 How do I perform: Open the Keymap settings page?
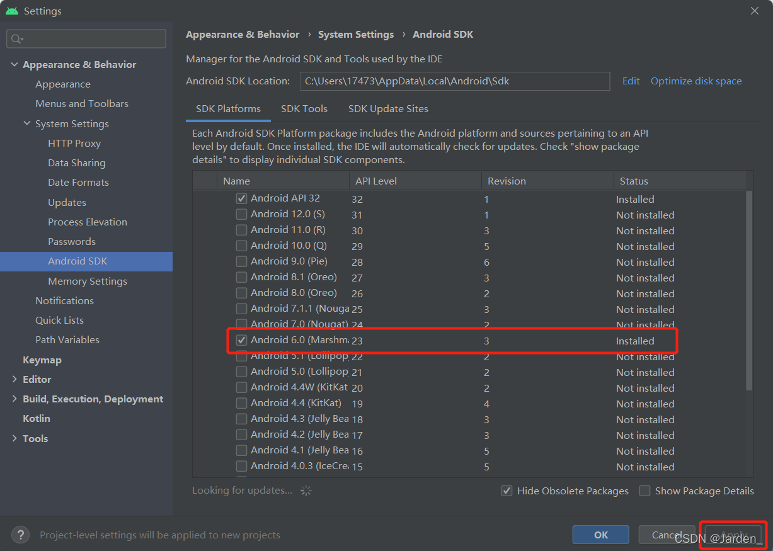[x=42, y=360]
